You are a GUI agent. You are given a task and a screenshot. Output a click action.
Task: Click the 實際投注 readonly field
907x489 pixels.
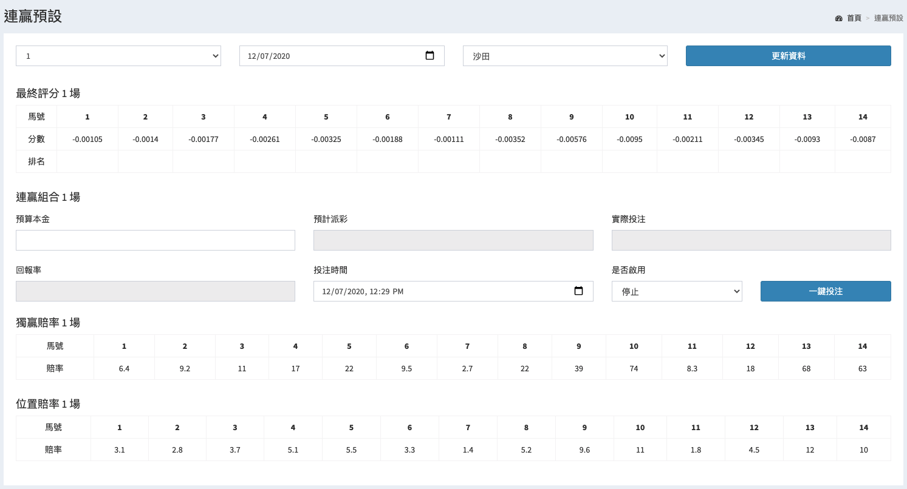pyautogui.click(x=751, y=240)
